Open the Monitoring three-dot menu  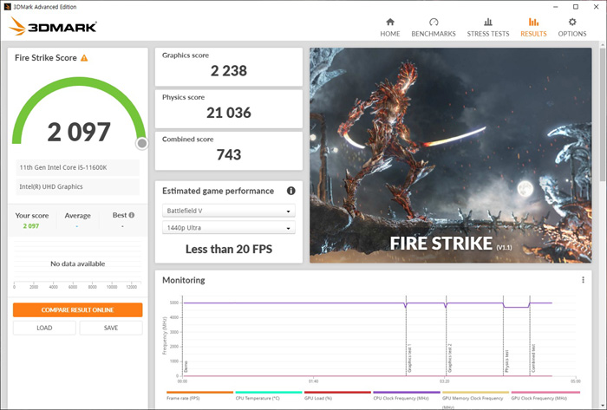(x=583, y=280)
